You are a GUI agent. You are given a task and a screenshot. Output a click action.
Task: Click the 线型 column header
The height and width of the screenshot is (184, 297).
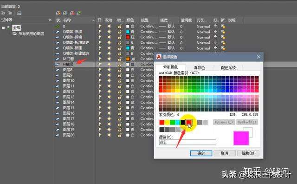point(145,20)
